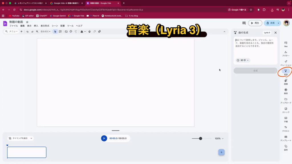Image resolution: width=292 pixels, height=164 pixels.
Task: Click the 字幕 captions sidebar icon
Action: (286, 119)
